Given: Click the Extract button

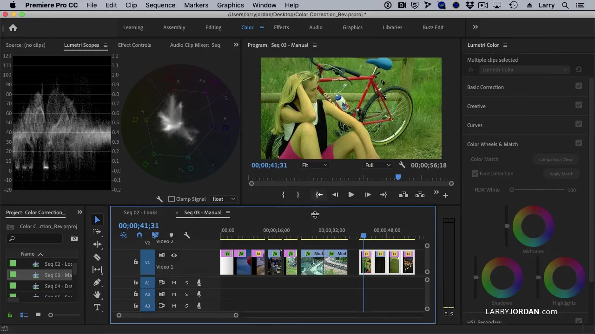Looking at the screenshot, I should (420, 195).
